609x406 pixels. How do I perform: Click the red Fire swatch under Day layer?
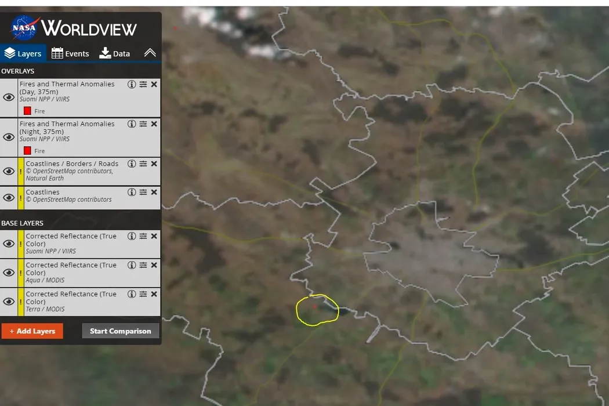[27, 111]
